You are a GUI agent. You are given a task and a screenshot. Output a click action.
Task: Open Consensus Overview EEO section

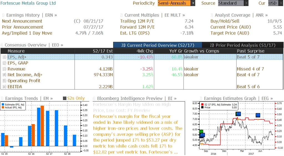tap(32, 45)
